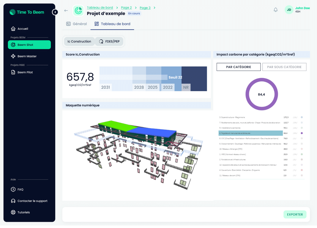Select the '10. Réseaux d'énergie (CFO)' row
Viewport: 317px width, 228px height.
coord(261,149)
